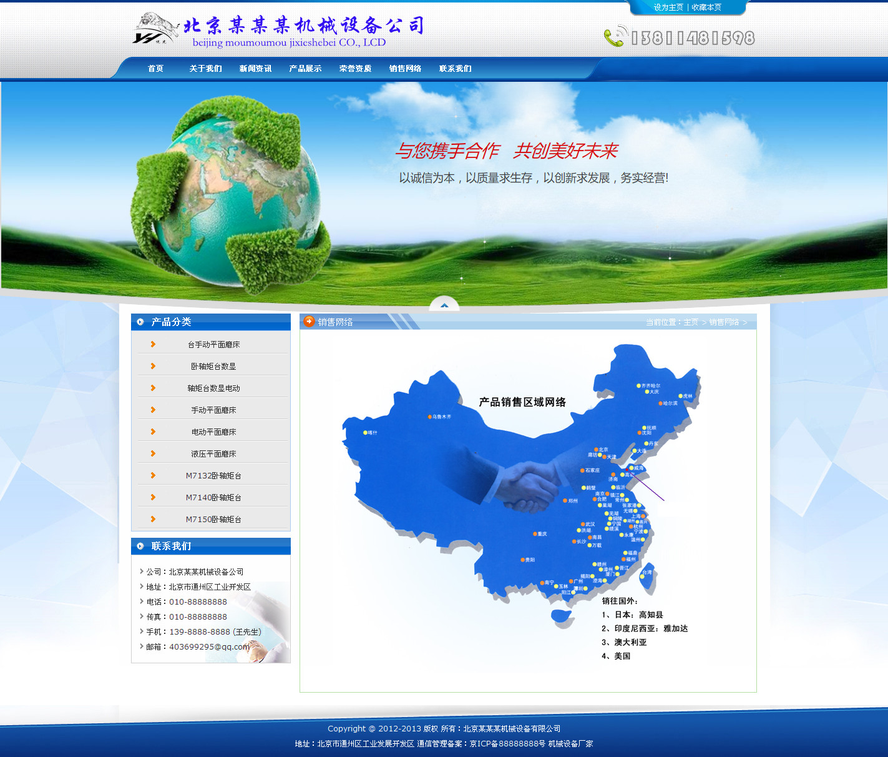Viewport: 888px width, 757px height.
Task: Open the 产品展示 navigation menu item
Action: pos(305,69)
